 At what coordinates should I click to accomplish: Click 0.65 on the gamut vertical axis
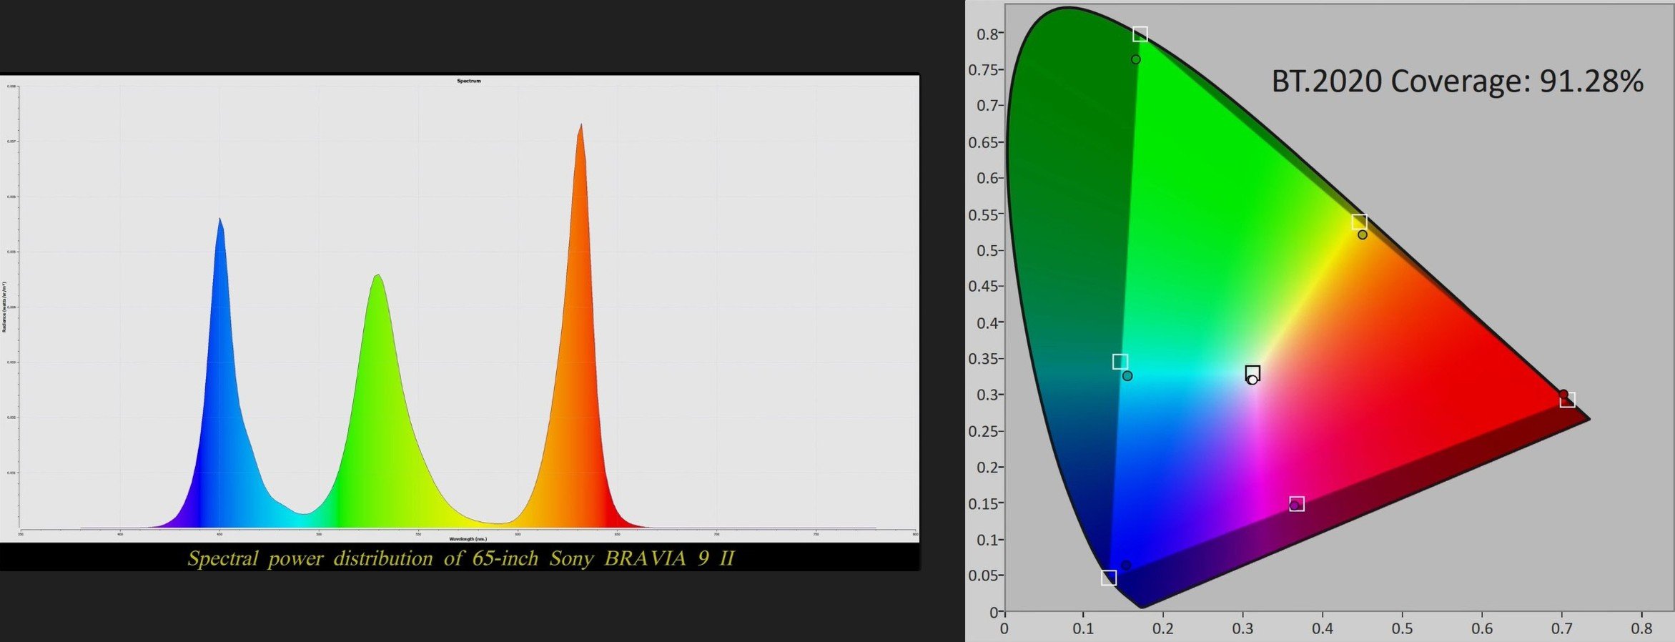coord(984,142)
